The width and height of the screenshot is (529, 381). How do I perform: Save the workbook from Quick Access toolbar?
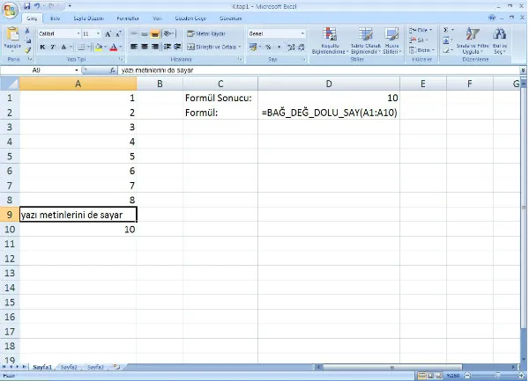click(27, 5)
